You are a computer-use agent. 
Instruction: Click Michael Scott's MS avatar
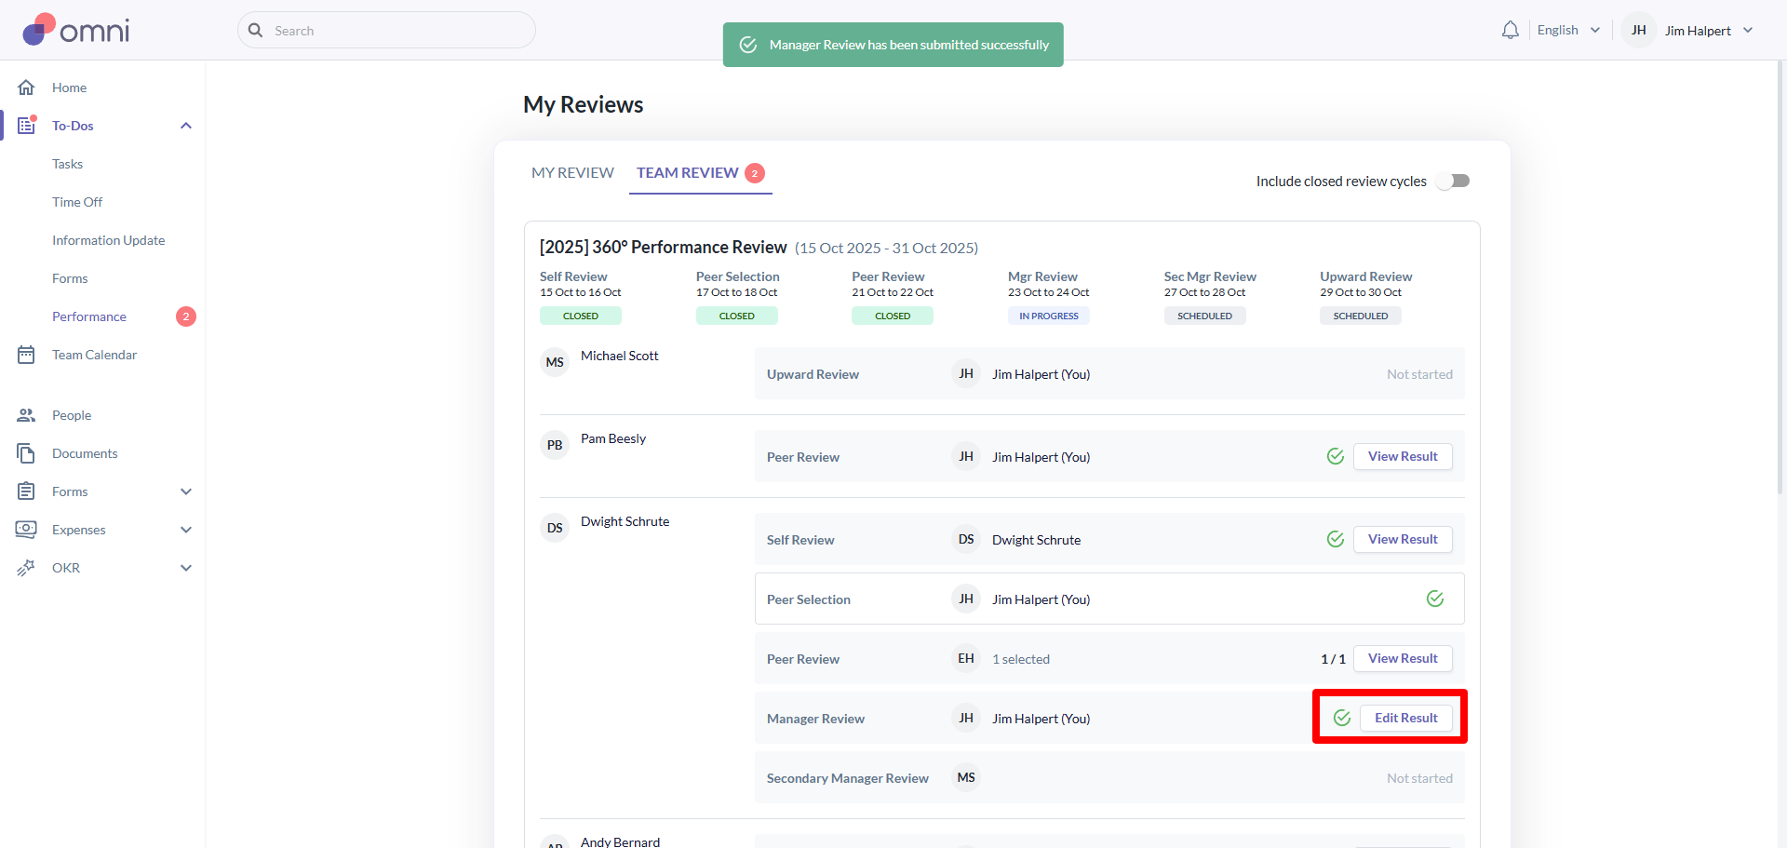(555, 362)
